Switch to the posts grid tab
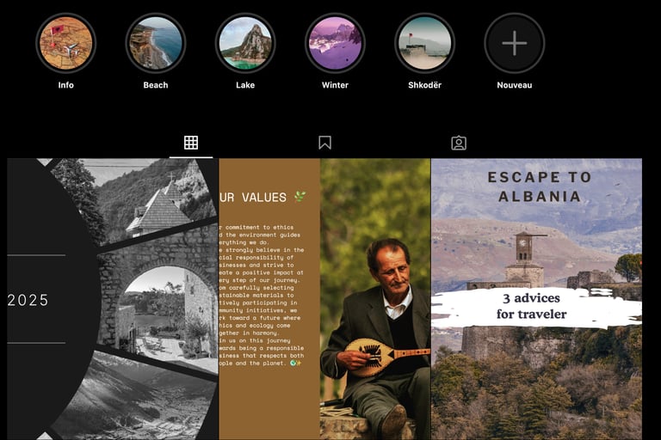This screenshot has height=440, width=661. 191,143
